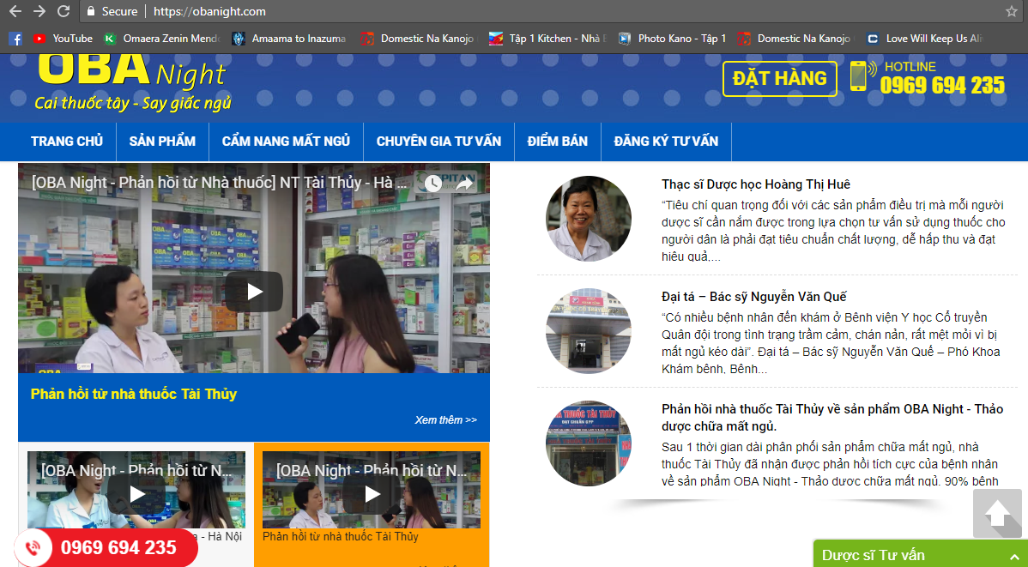Go forward with the browser arrow
1028x567 pixels.
coord(39,11)
